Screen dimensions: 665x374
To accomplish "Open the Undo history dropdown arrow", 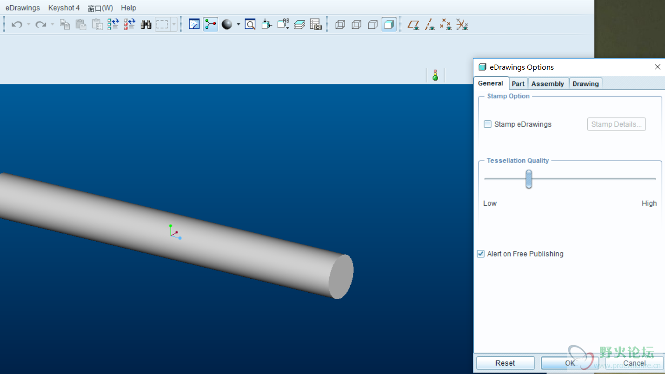I will coord(28,24).
